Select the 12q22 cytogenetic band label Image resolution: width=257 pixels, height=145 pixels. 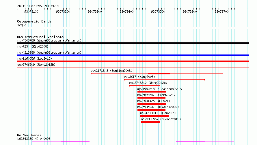click(22, 25)
